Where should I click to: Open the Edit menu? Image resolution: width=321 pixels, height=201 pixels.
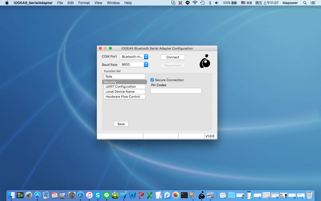71,3
